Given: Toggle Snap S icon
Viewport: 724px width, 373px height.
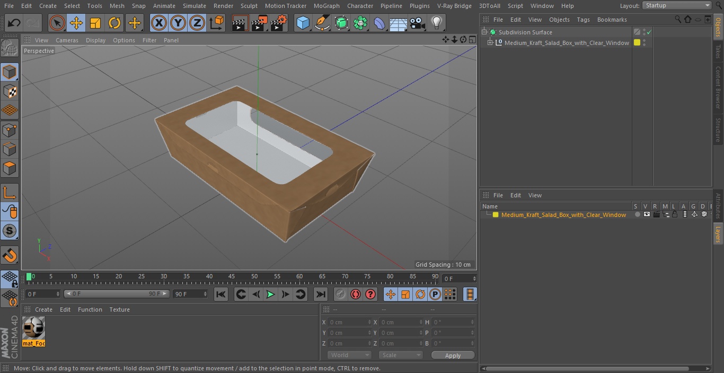Looking at the screenshot, I should 10,231.
